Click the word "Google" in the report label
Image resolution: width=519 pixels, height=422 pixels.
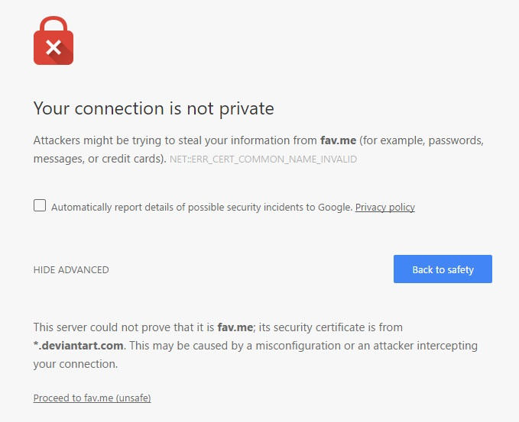[336, 207]
